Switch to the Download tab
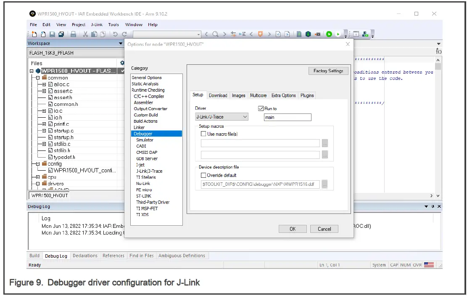The image size is (467, 298). 218,95
